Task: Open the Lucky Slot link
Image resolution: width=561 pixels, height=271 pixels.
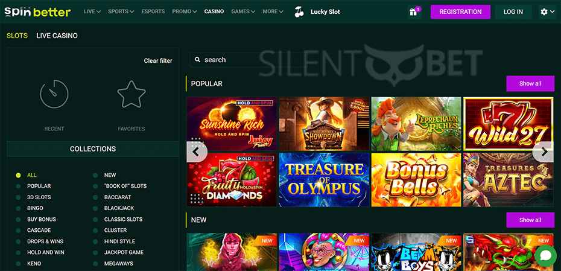Action: click(x=325, y=12)
